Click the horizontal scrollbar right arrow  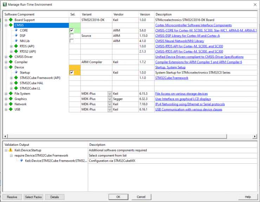tap(255, 136)
